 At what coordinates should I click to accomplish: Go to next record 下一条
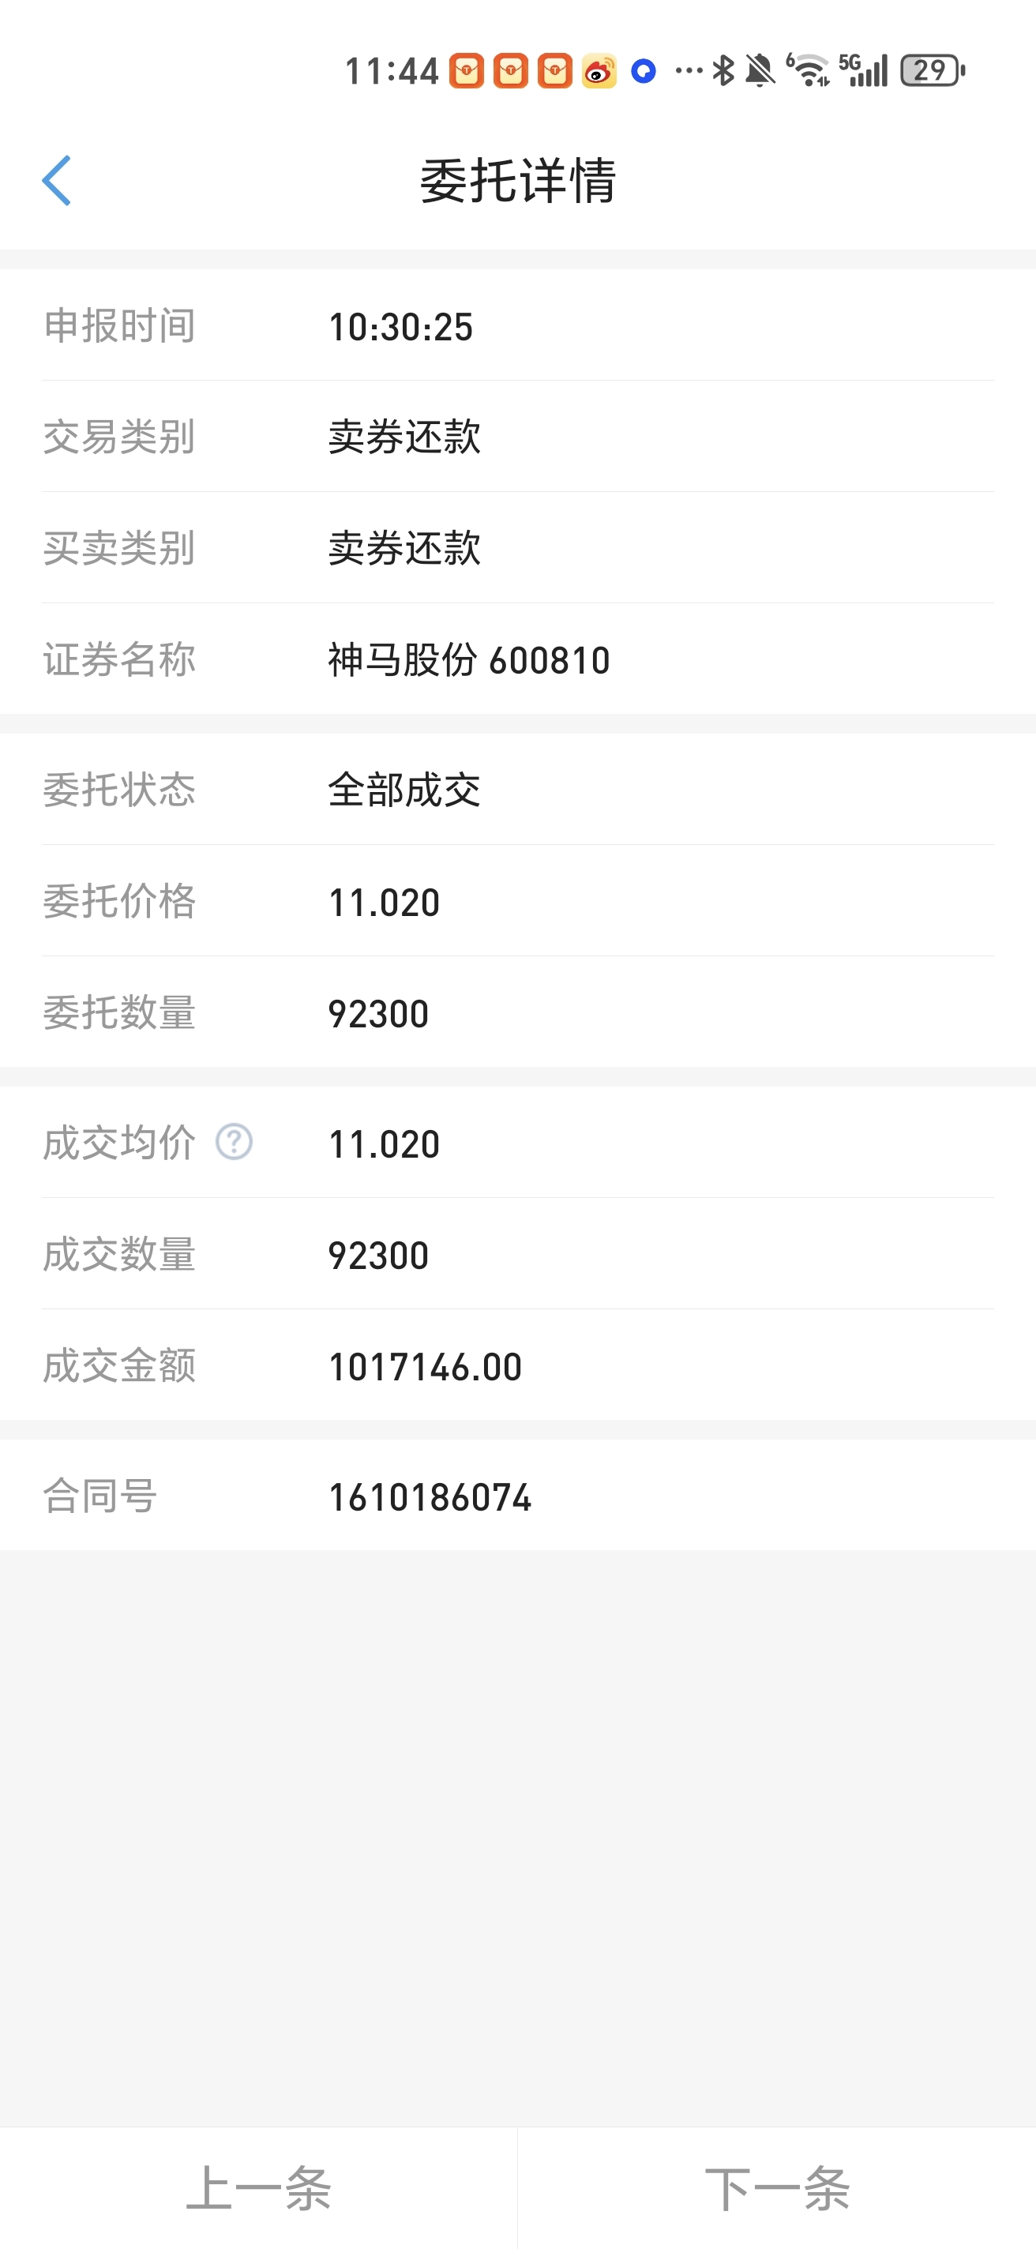(777, 2188)
